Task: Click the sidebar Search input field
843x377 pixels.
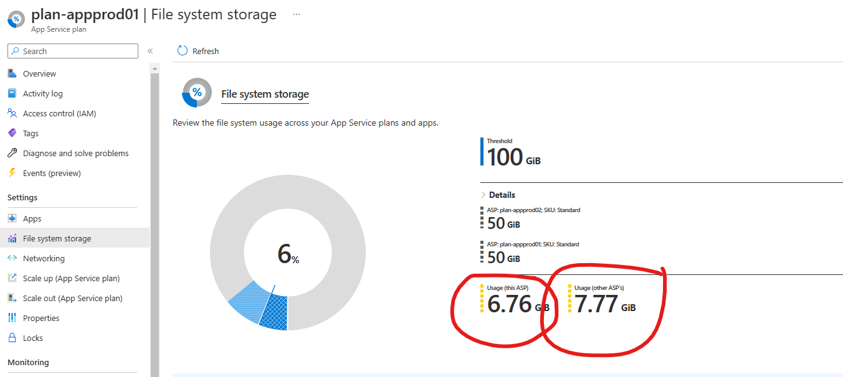Action: coord(73,51)
